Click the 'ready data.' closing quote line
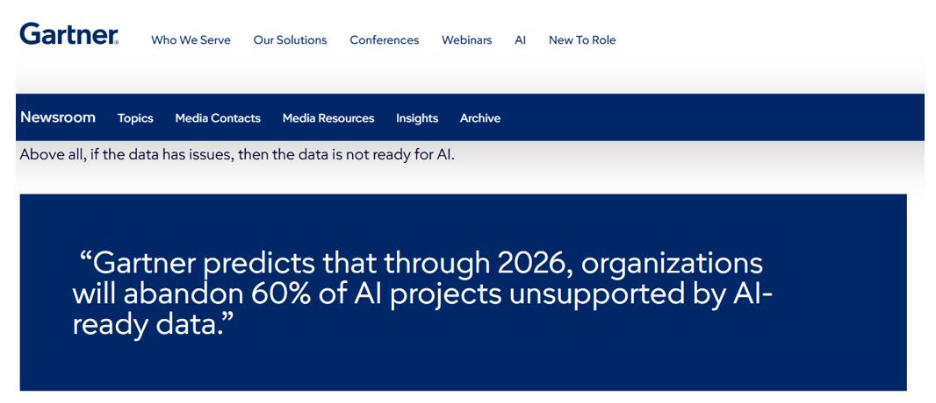Image resolution: width=936 pixels, height=403 pixels. (x=152, y=326)
